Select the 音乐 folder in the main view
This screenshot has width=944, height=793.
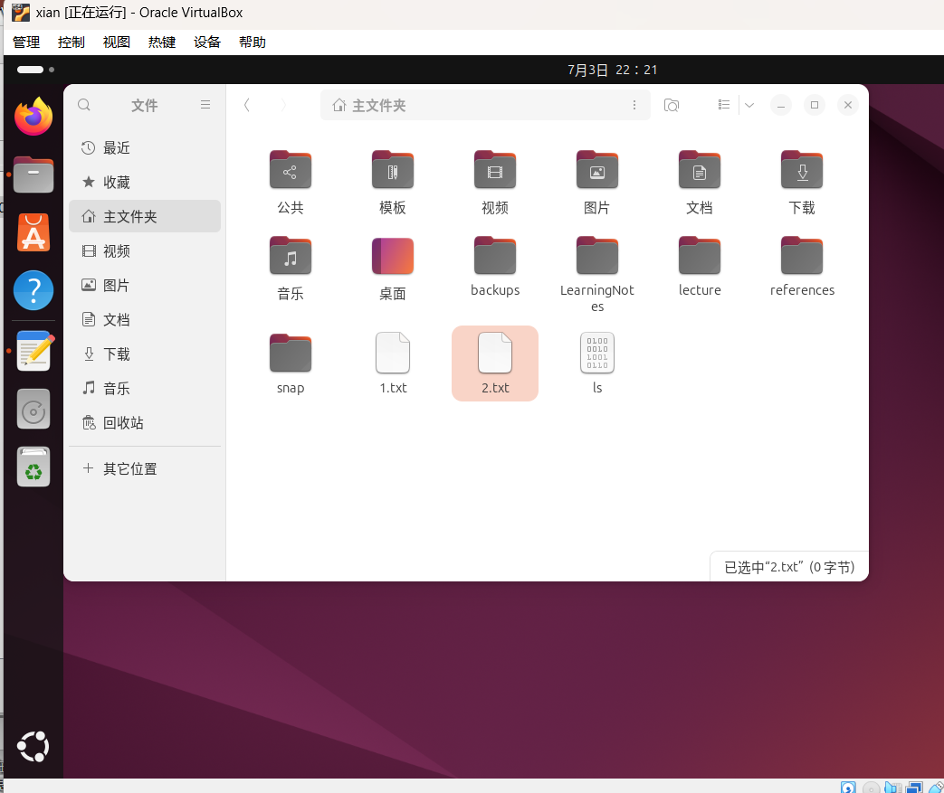[x=291, y=268]
